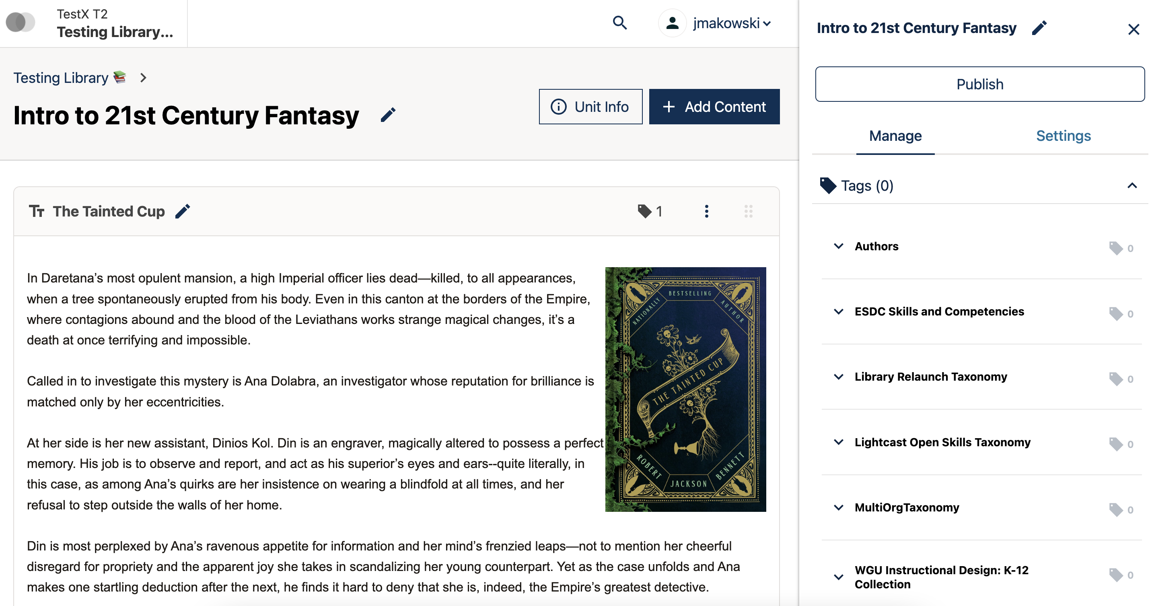Expand ESDC Skills and Competencies

838,311
